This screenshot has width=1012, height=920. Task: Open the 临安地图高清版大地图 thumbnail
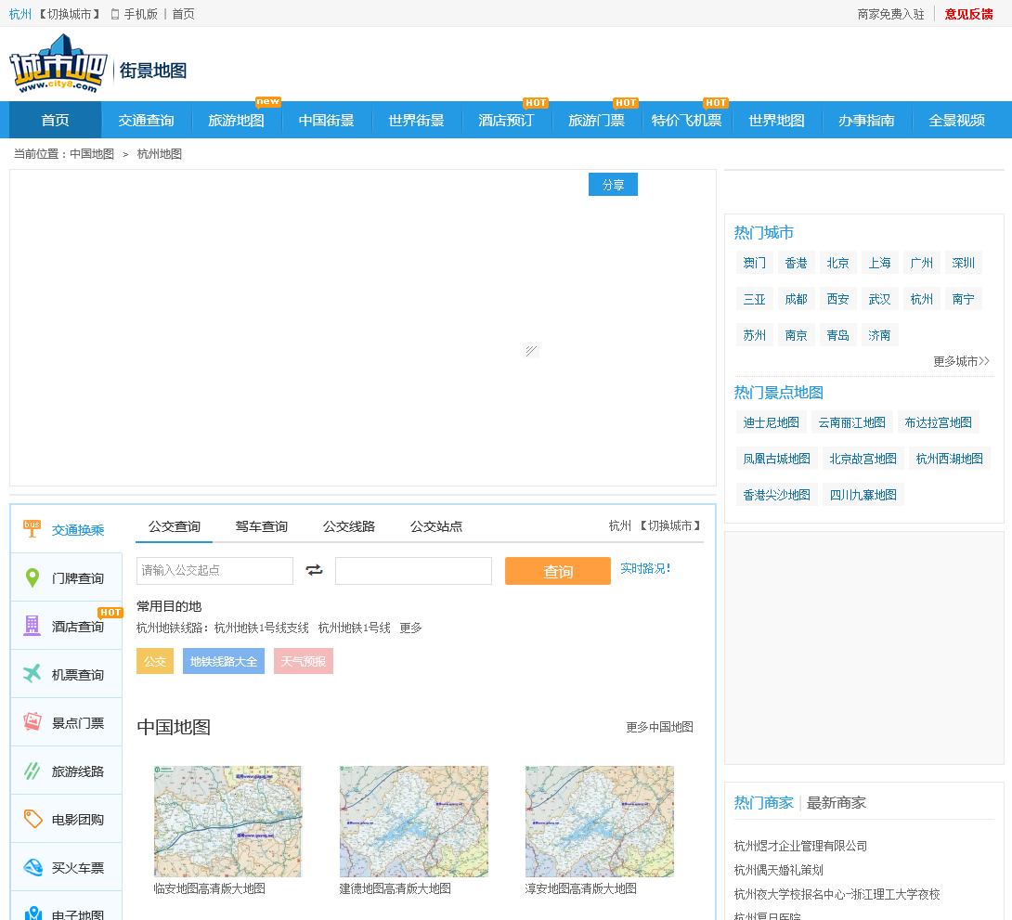point(227,822)
